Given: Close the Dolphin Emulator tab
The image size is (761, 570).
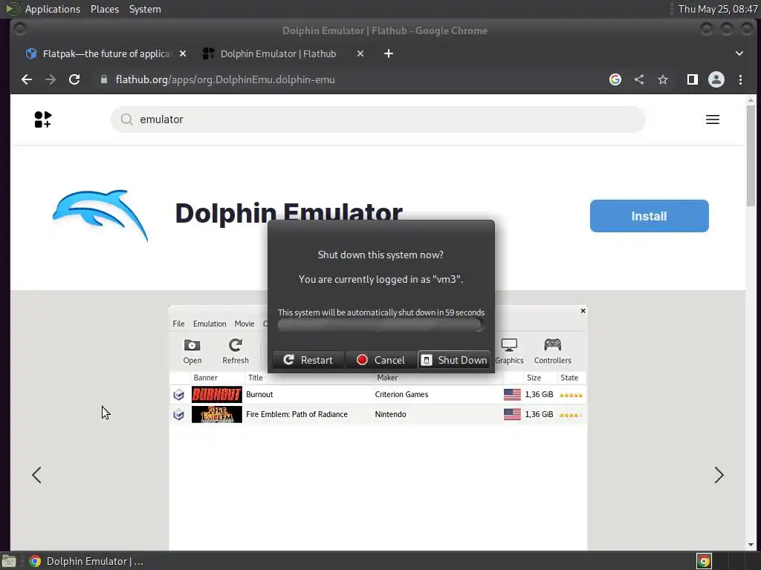Looking at the screenshot, I should click(360, 53).
